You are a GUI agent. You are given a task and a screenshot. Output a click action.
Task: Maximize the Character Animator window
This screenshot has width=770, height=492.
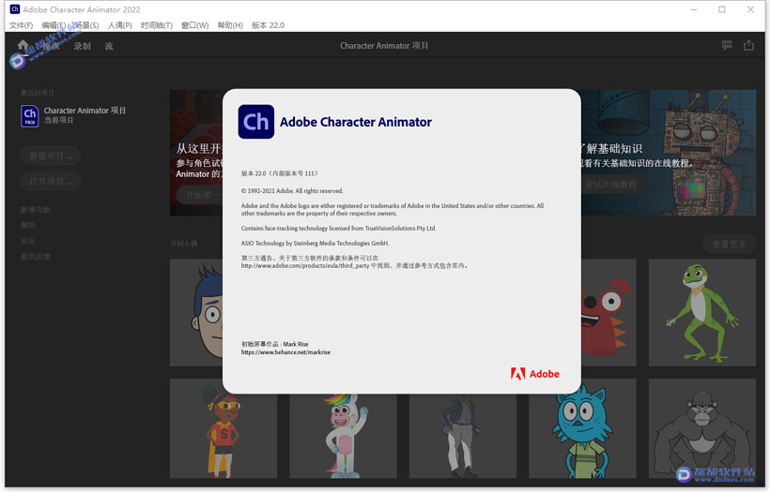pos(722,9)
